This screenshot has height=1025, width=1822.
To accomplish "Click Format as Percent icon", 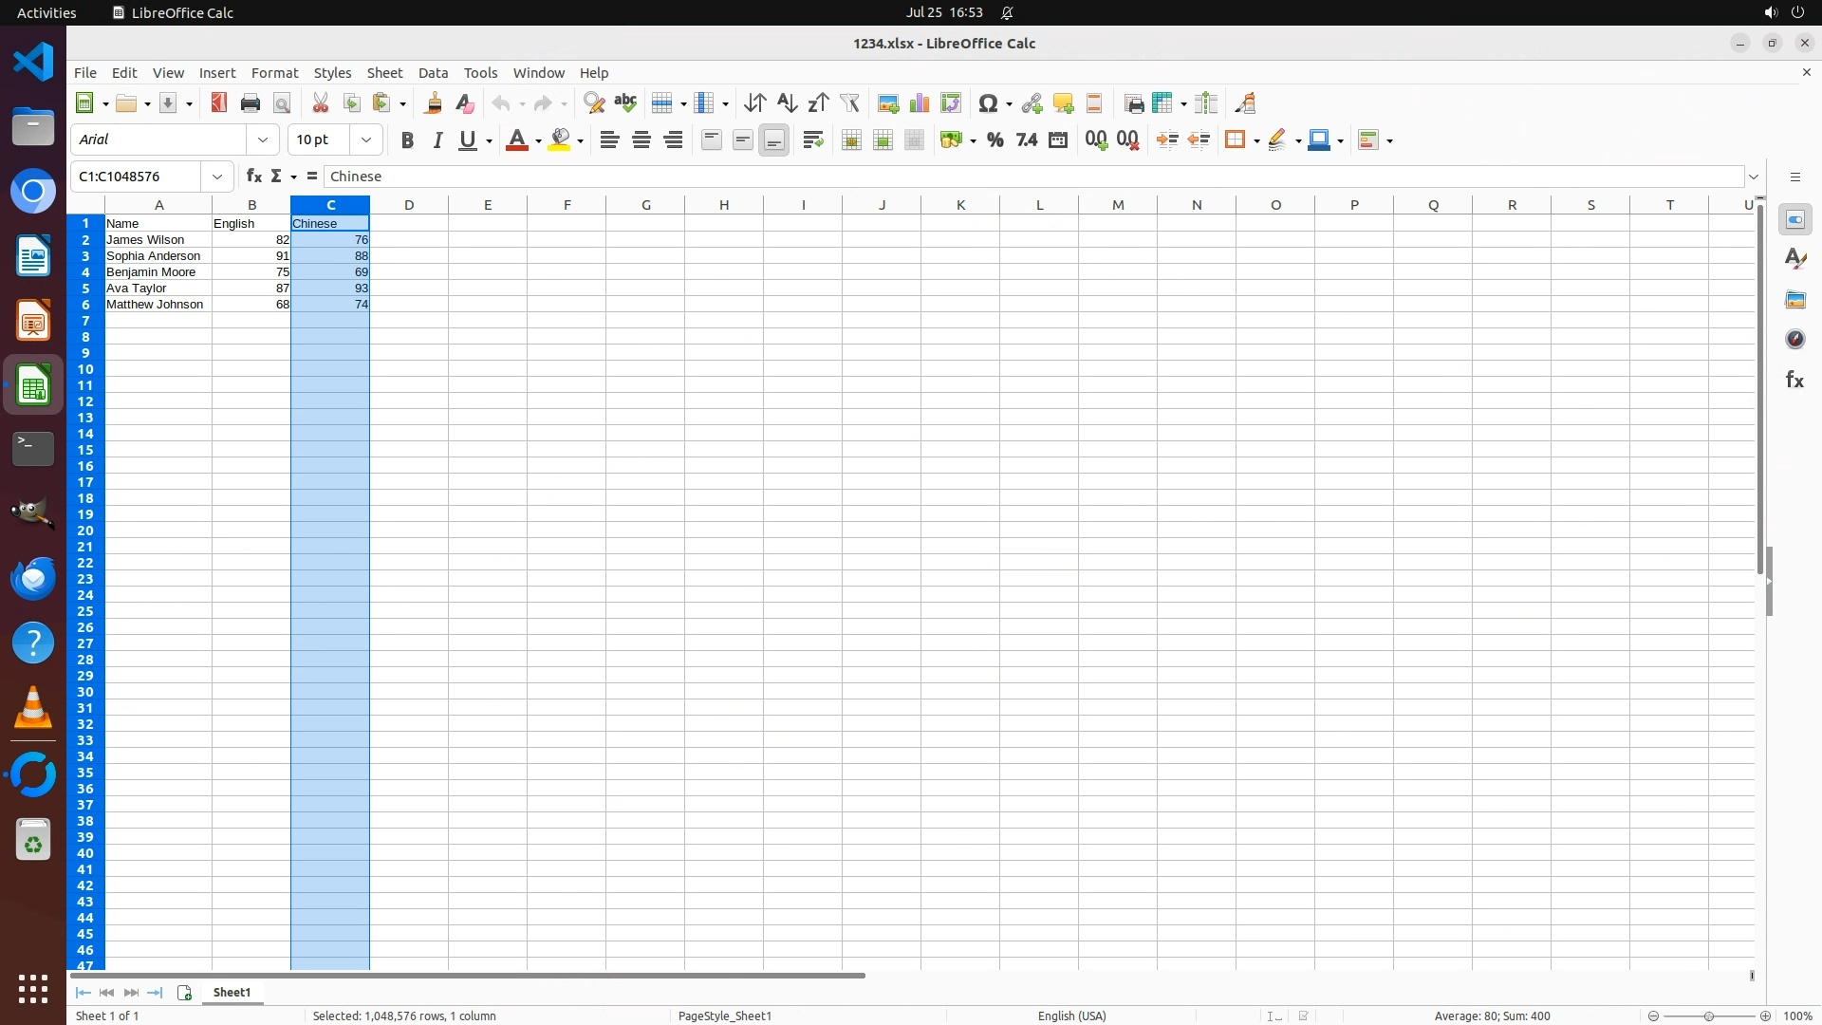I will 995,140.
